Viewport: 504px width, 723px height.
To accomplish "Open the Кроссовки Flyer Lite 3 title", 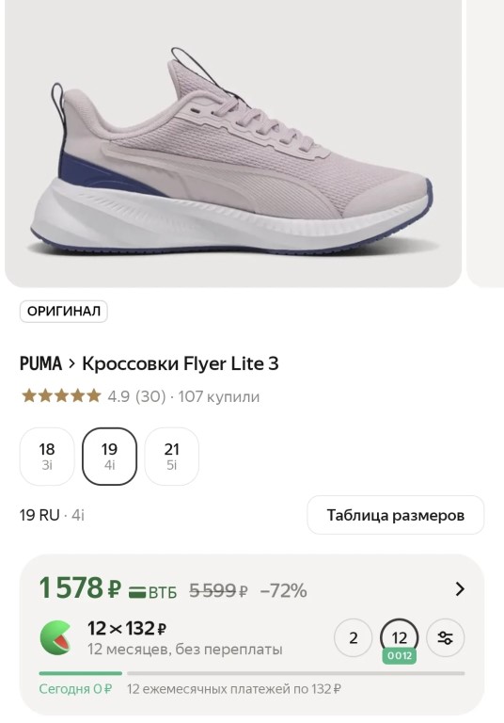I will [x=181, y=363].
